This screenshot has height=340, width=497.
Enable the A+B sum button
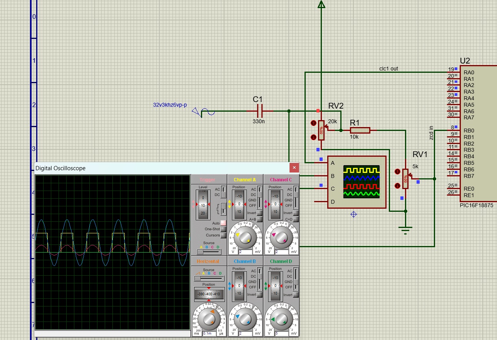pos(260,219)
